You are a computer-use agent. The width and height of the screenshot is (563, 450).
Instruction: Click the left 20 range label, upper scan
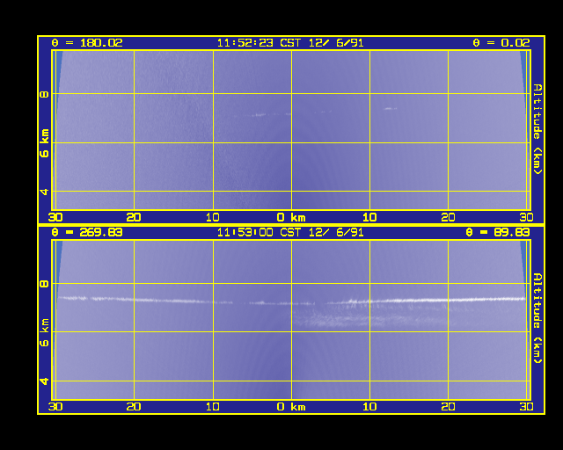coord(134,217)
